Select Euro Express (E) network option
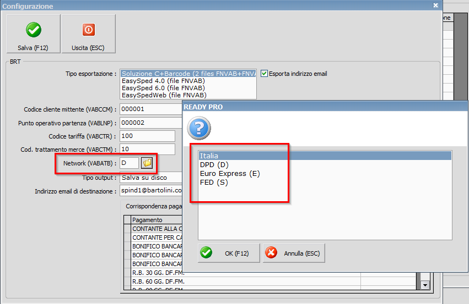This screenshot has width=469, height=304. coord(325,174)
